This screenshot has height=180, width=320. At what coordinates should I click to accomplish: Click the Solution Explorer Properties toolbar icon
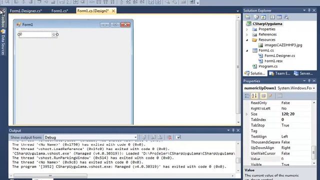click(248, 17)
